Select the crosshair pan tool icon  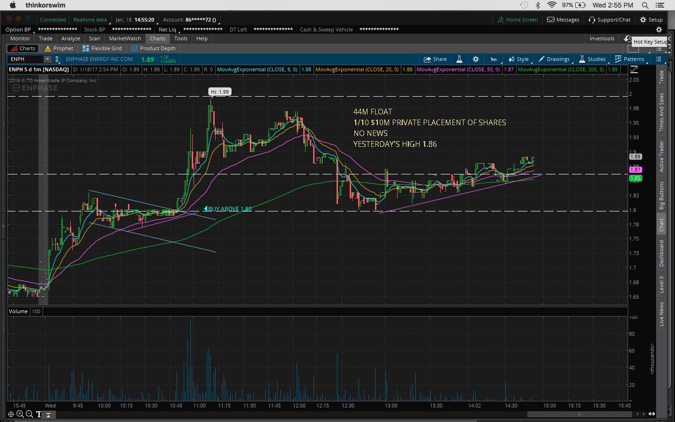(11, 414)
